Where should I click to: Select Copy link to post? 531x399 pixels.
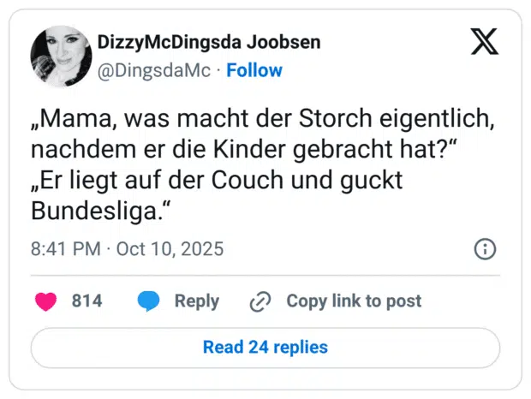pos(354,301)
